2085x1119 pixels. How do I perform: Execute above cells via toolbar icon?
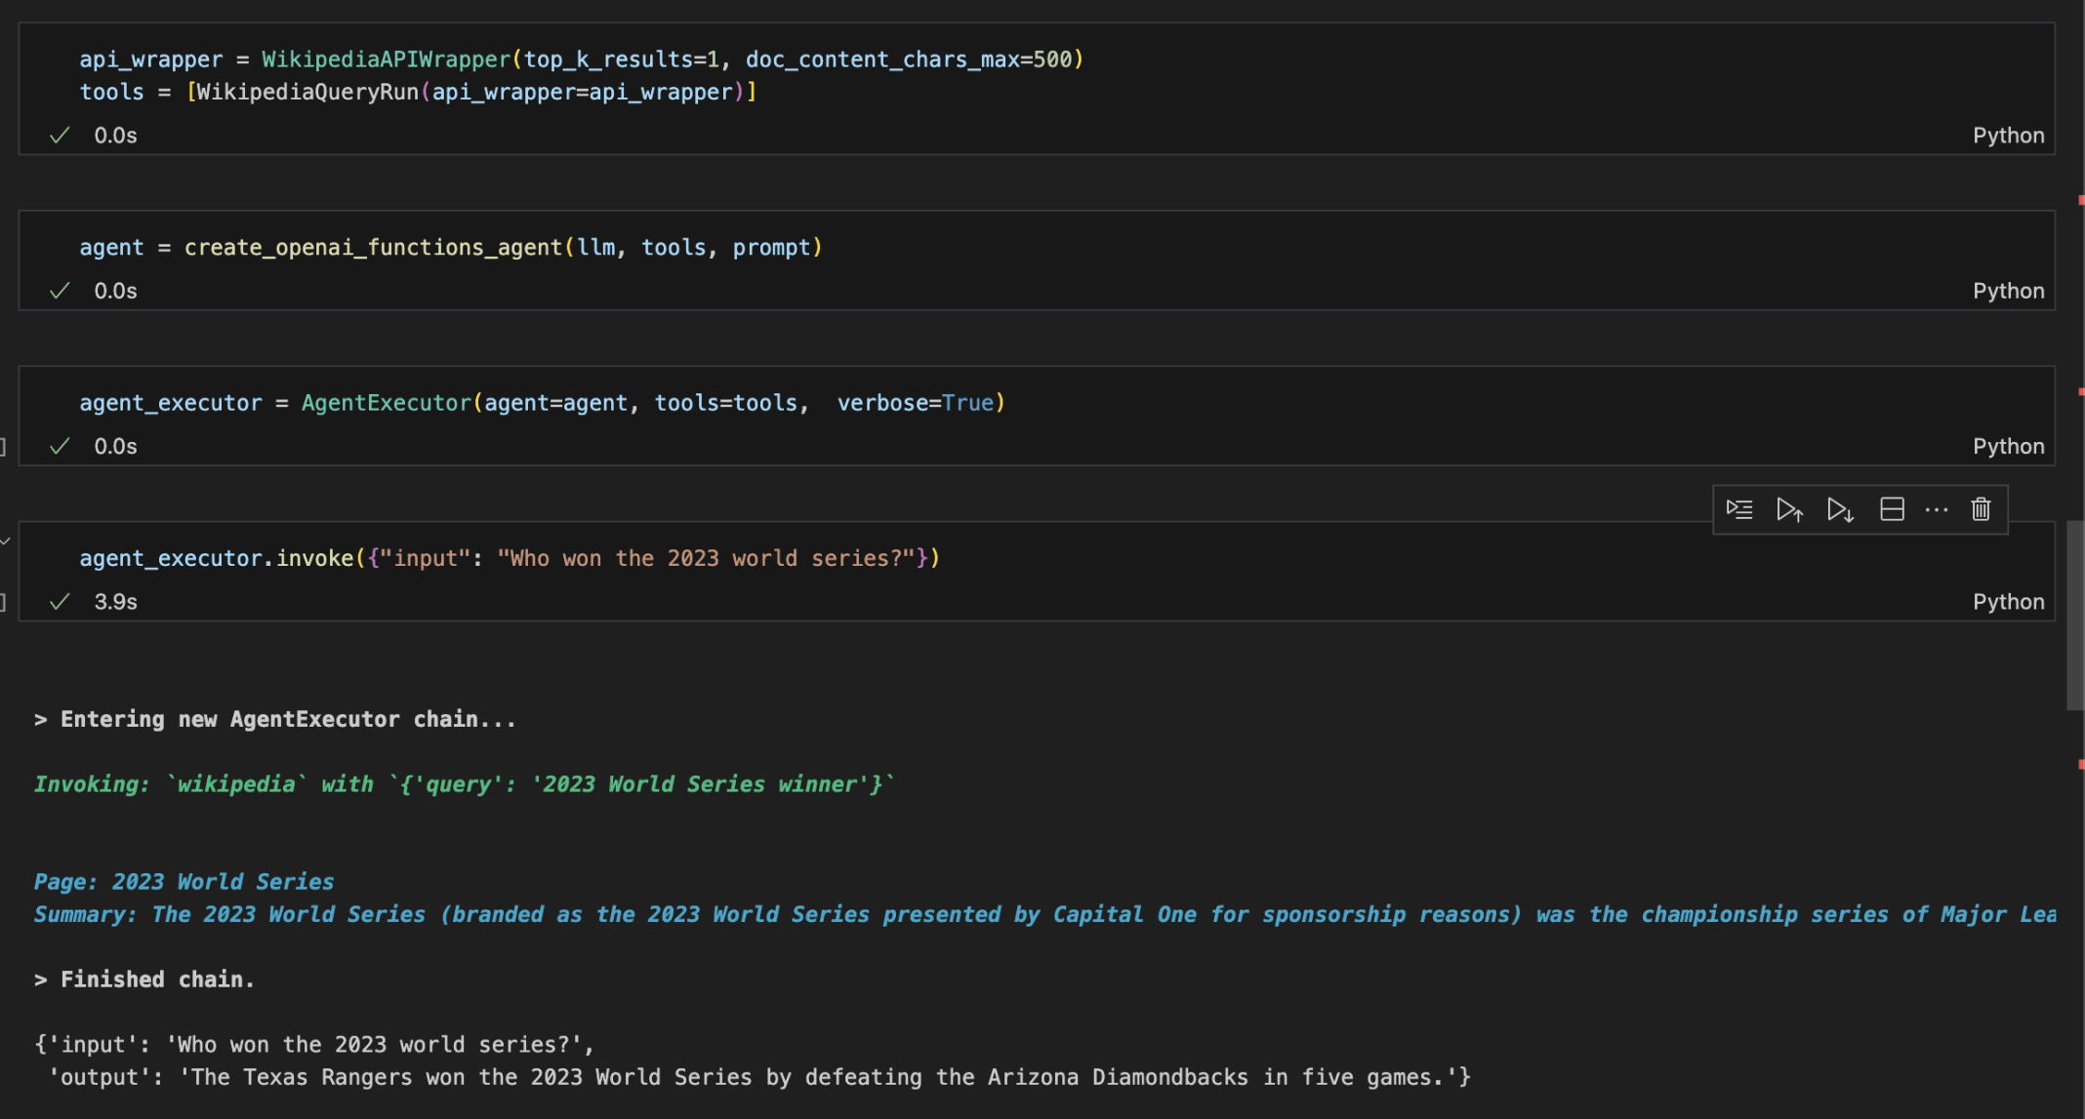(1789, 509)
